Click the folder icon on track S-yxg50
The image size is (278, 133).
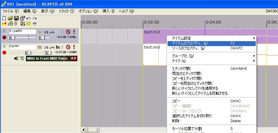pyautogui.click(x=40, y=32)
